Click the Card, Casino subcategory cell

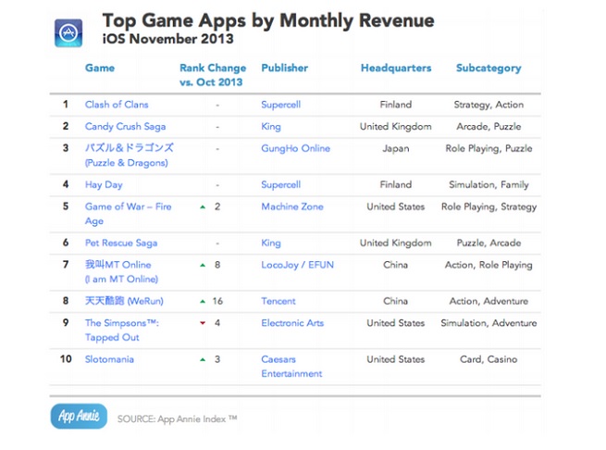[x=489, y=359]
